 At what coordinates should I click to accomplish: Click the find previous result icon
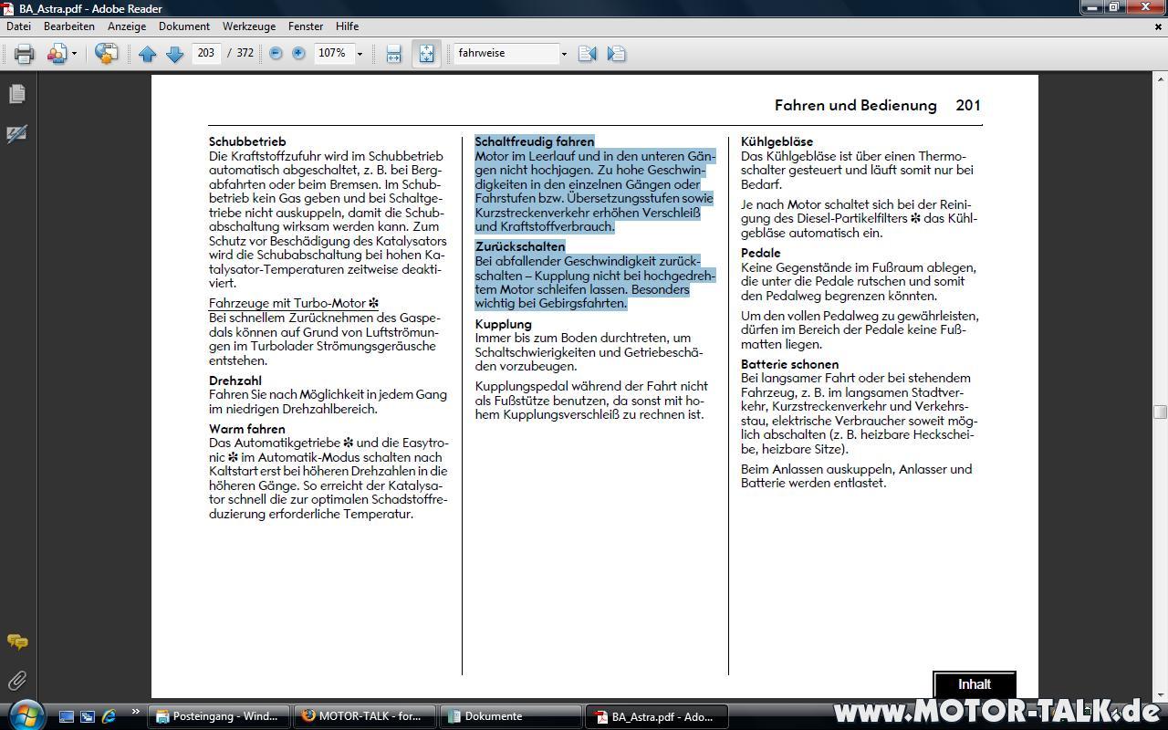pyautogui.click(x=587, y=54)
